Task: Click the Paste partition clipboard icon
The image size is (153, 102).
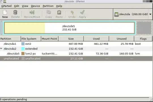Action: [x=59, y=12]
